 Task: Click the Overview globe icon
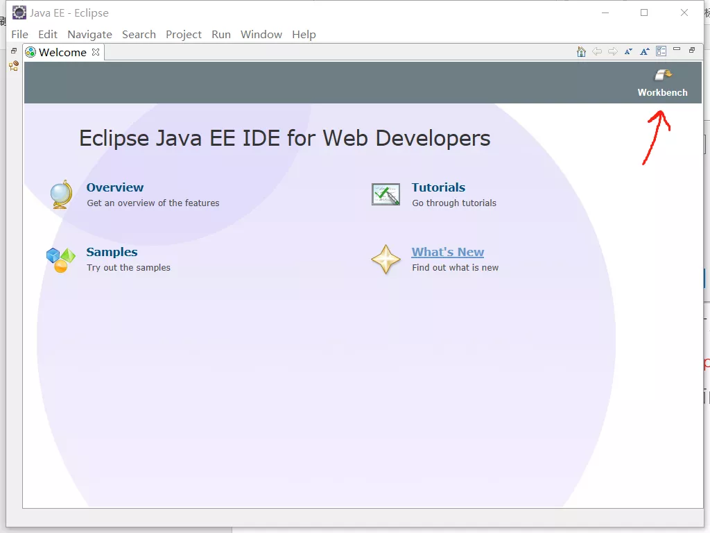point(61,194)
